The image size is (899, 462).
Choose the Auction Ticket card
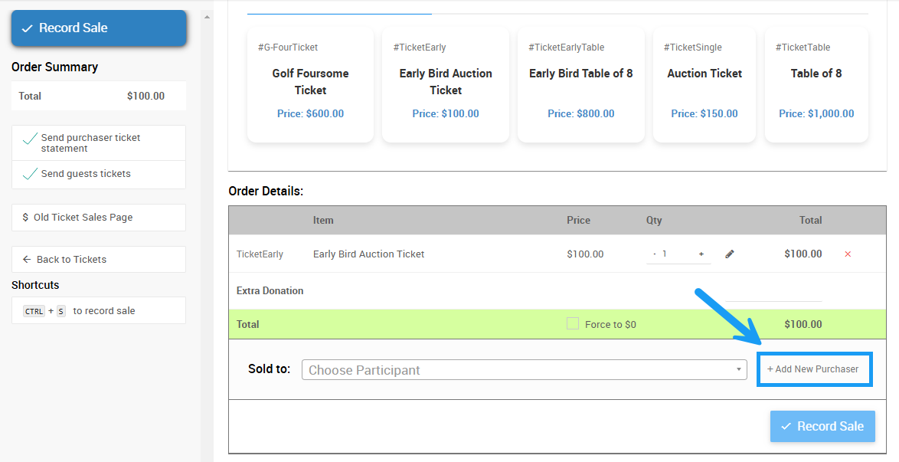(x=704, y=85)
